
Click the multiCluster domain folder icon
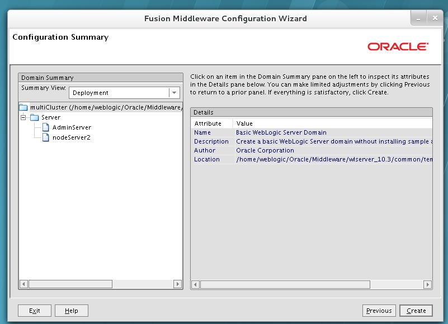pyautogui.click(x=23, y=108)
